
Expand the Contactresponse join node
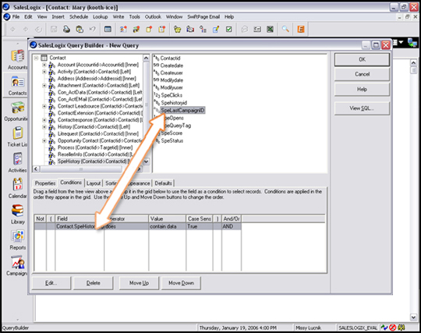[x=44, y=120]
